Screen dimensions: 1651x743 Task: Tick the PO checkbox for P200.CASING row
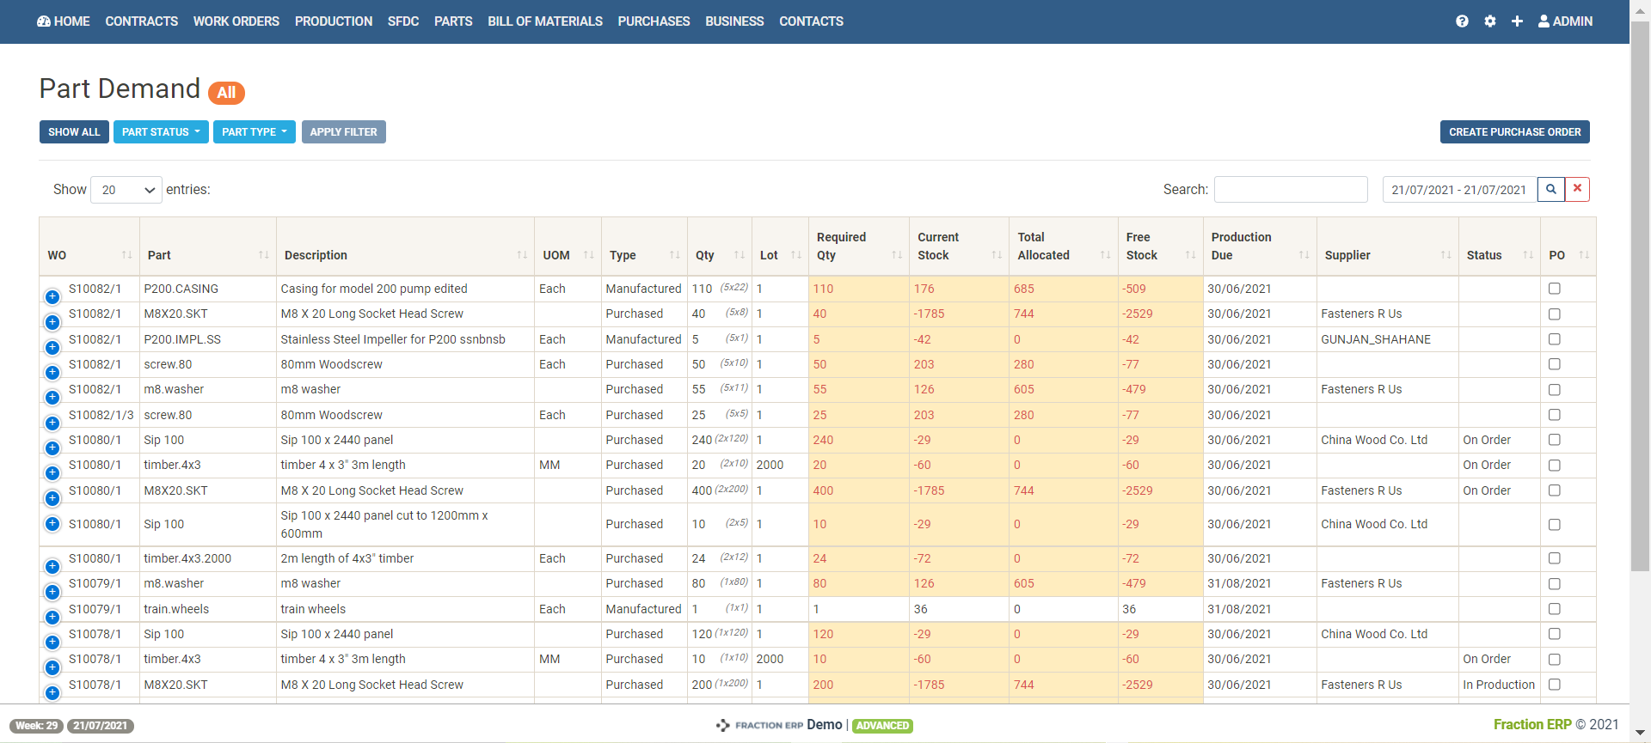[x=1554, y=289]
